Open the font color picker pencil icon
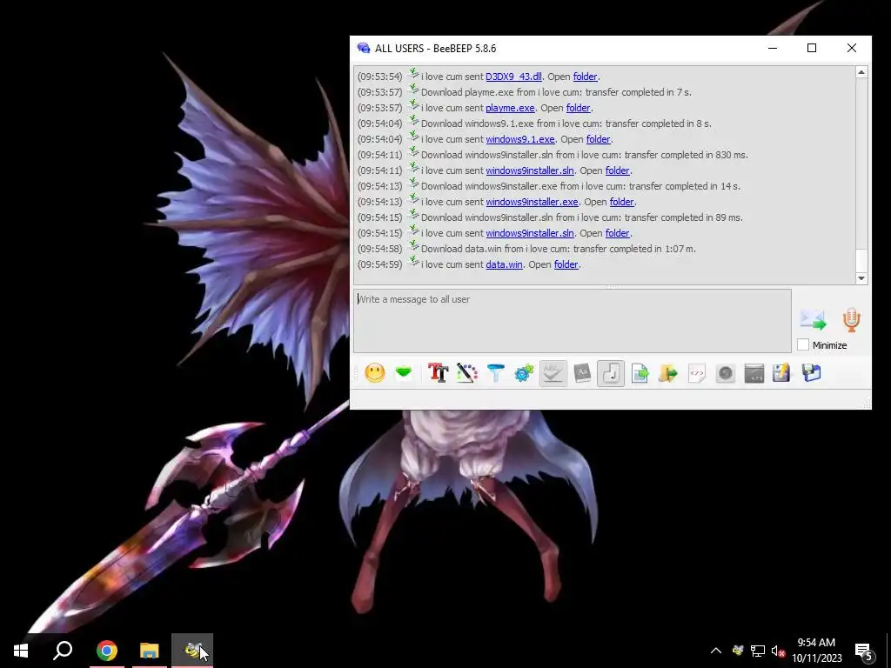This screenshot has height=668, width=891. [x=466, y=373]
